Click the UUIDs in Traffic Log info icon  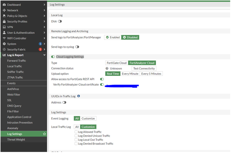pos(79,96)
